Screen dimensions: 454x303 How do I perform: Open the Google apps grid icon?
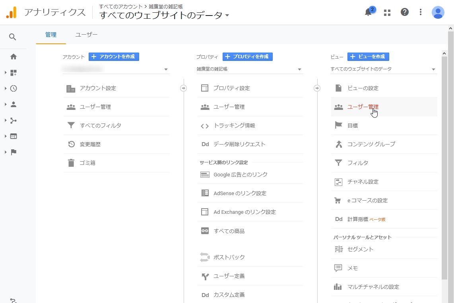point(387,12)
